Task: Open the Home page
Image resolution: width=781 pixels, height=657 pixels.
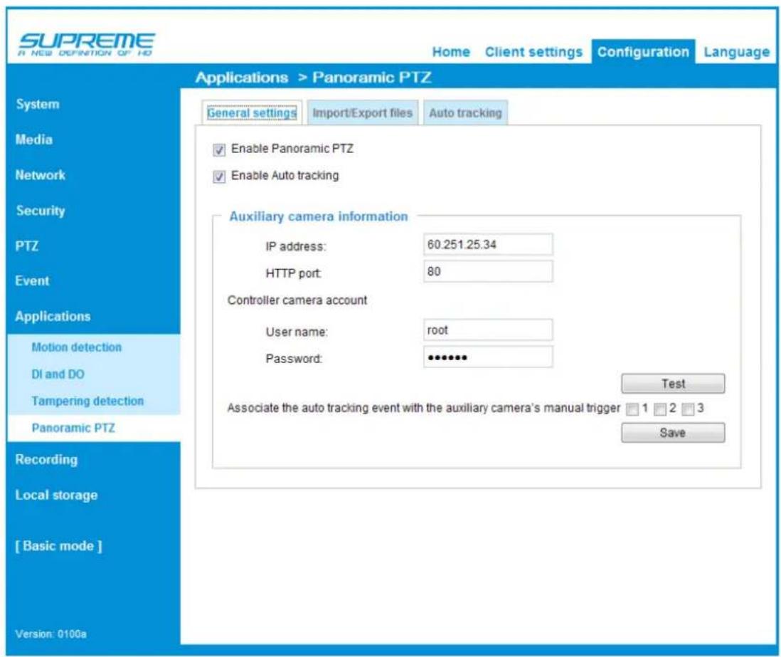Action: [451, 52]
